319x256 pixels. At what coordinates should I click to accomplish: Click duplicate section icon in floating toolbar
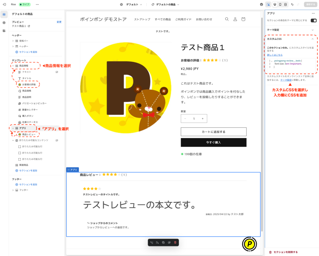coord(163,242)
